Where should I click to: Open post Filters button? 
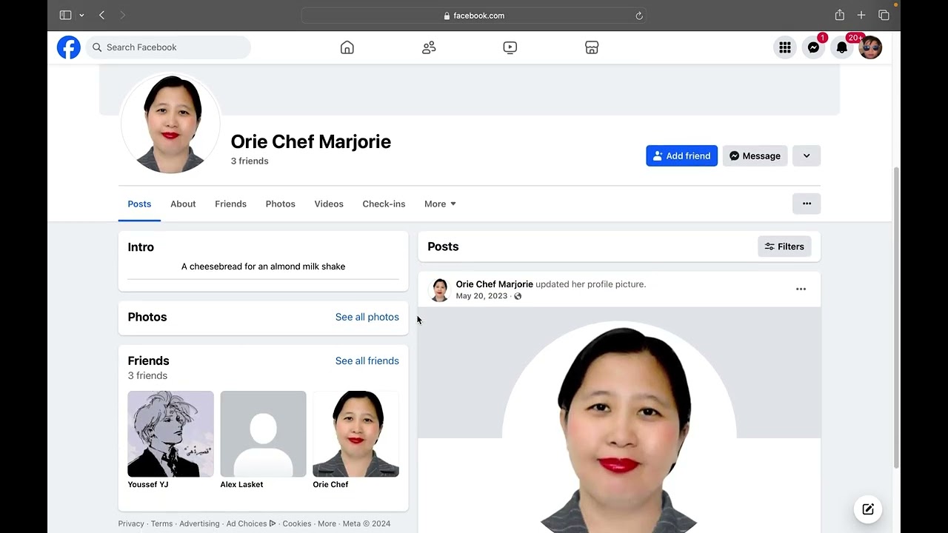784,247
